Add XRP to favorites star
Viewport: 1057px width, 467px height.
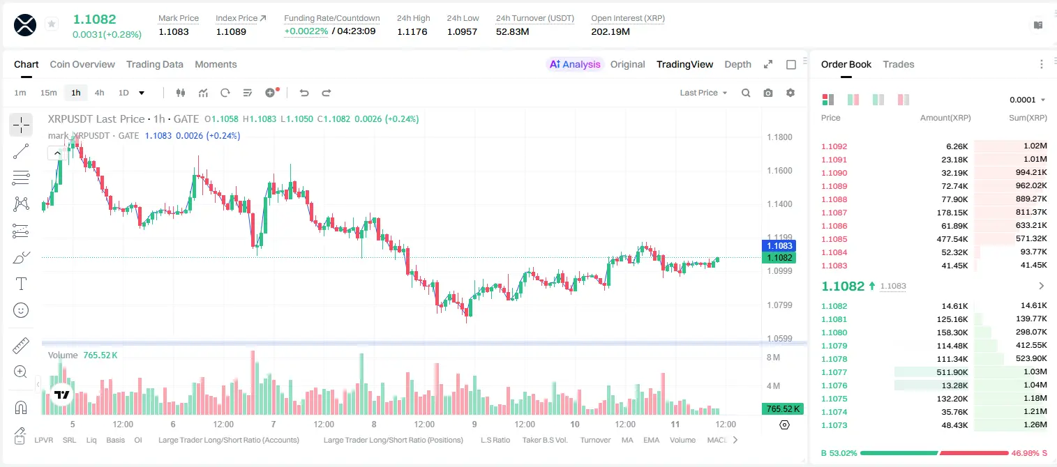52,24
